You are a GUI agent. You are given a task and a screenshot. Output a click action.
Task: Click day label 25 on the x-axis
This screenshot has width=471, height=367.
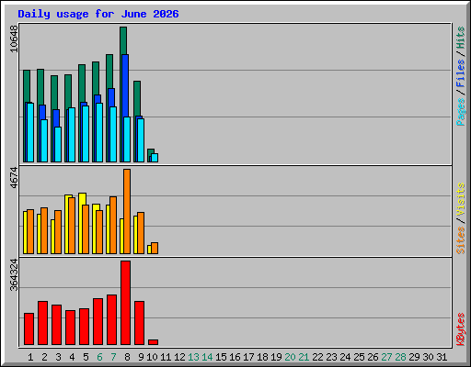(359, 357)
